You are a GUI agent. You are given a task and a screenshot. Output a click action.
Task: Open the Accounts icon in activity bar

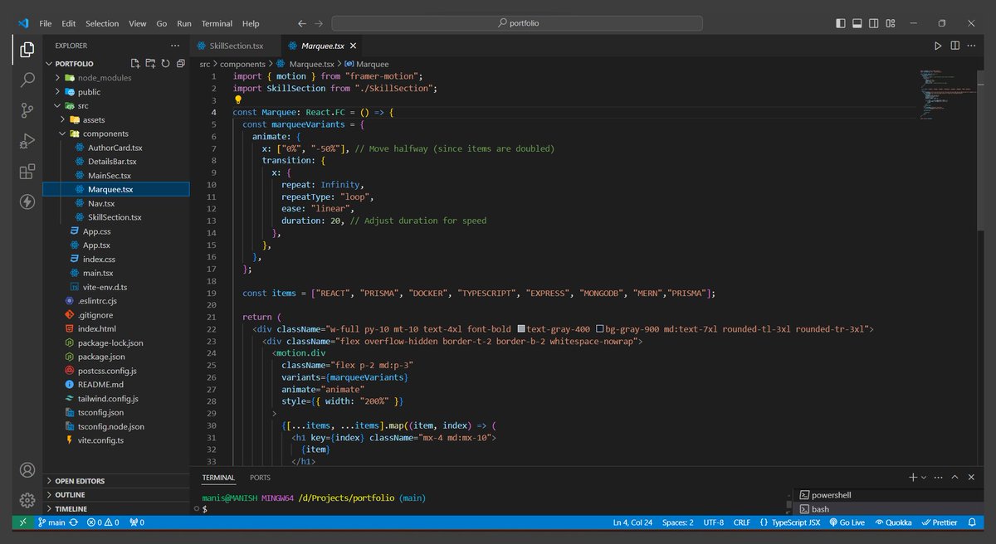(x=27, y=470)
